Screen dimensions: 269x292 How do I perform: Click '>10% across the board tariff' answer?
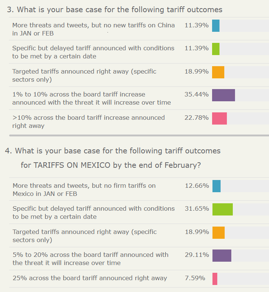click(x=88, y=122)
